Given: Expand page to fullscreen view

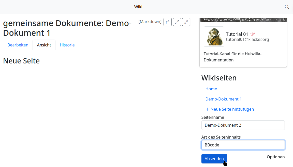Looking at the screenshot, I should coord(177,22).
